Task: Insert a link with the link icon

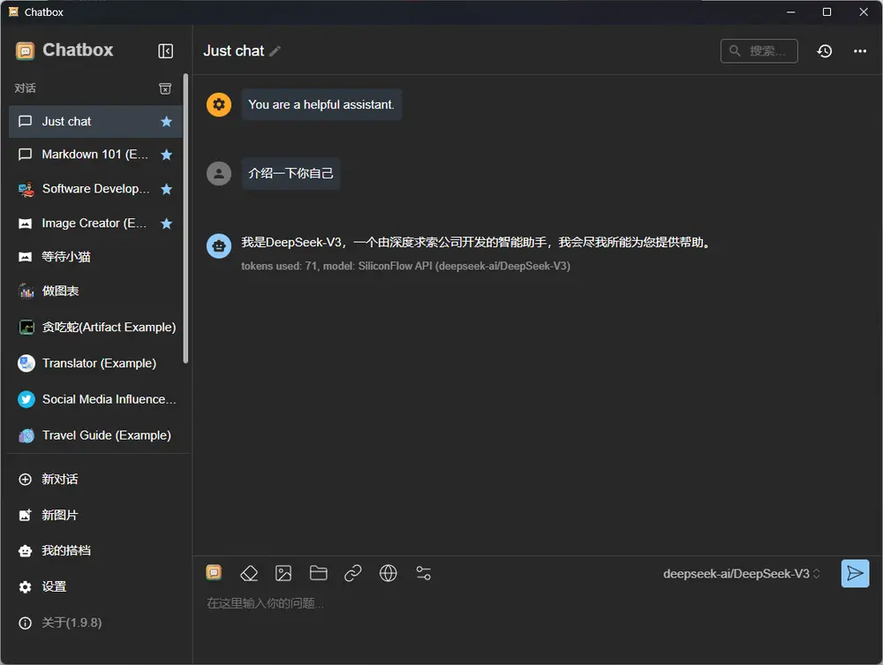Action: 353,573
